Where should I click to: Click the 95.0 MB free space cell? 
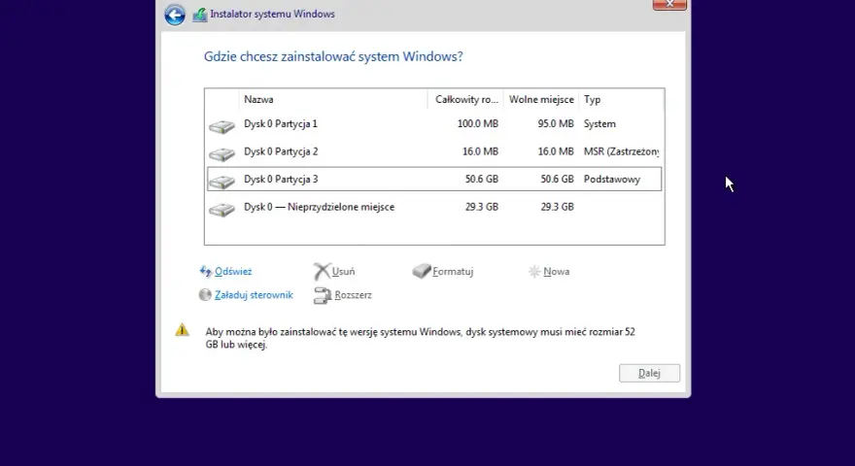click(556, 124)
